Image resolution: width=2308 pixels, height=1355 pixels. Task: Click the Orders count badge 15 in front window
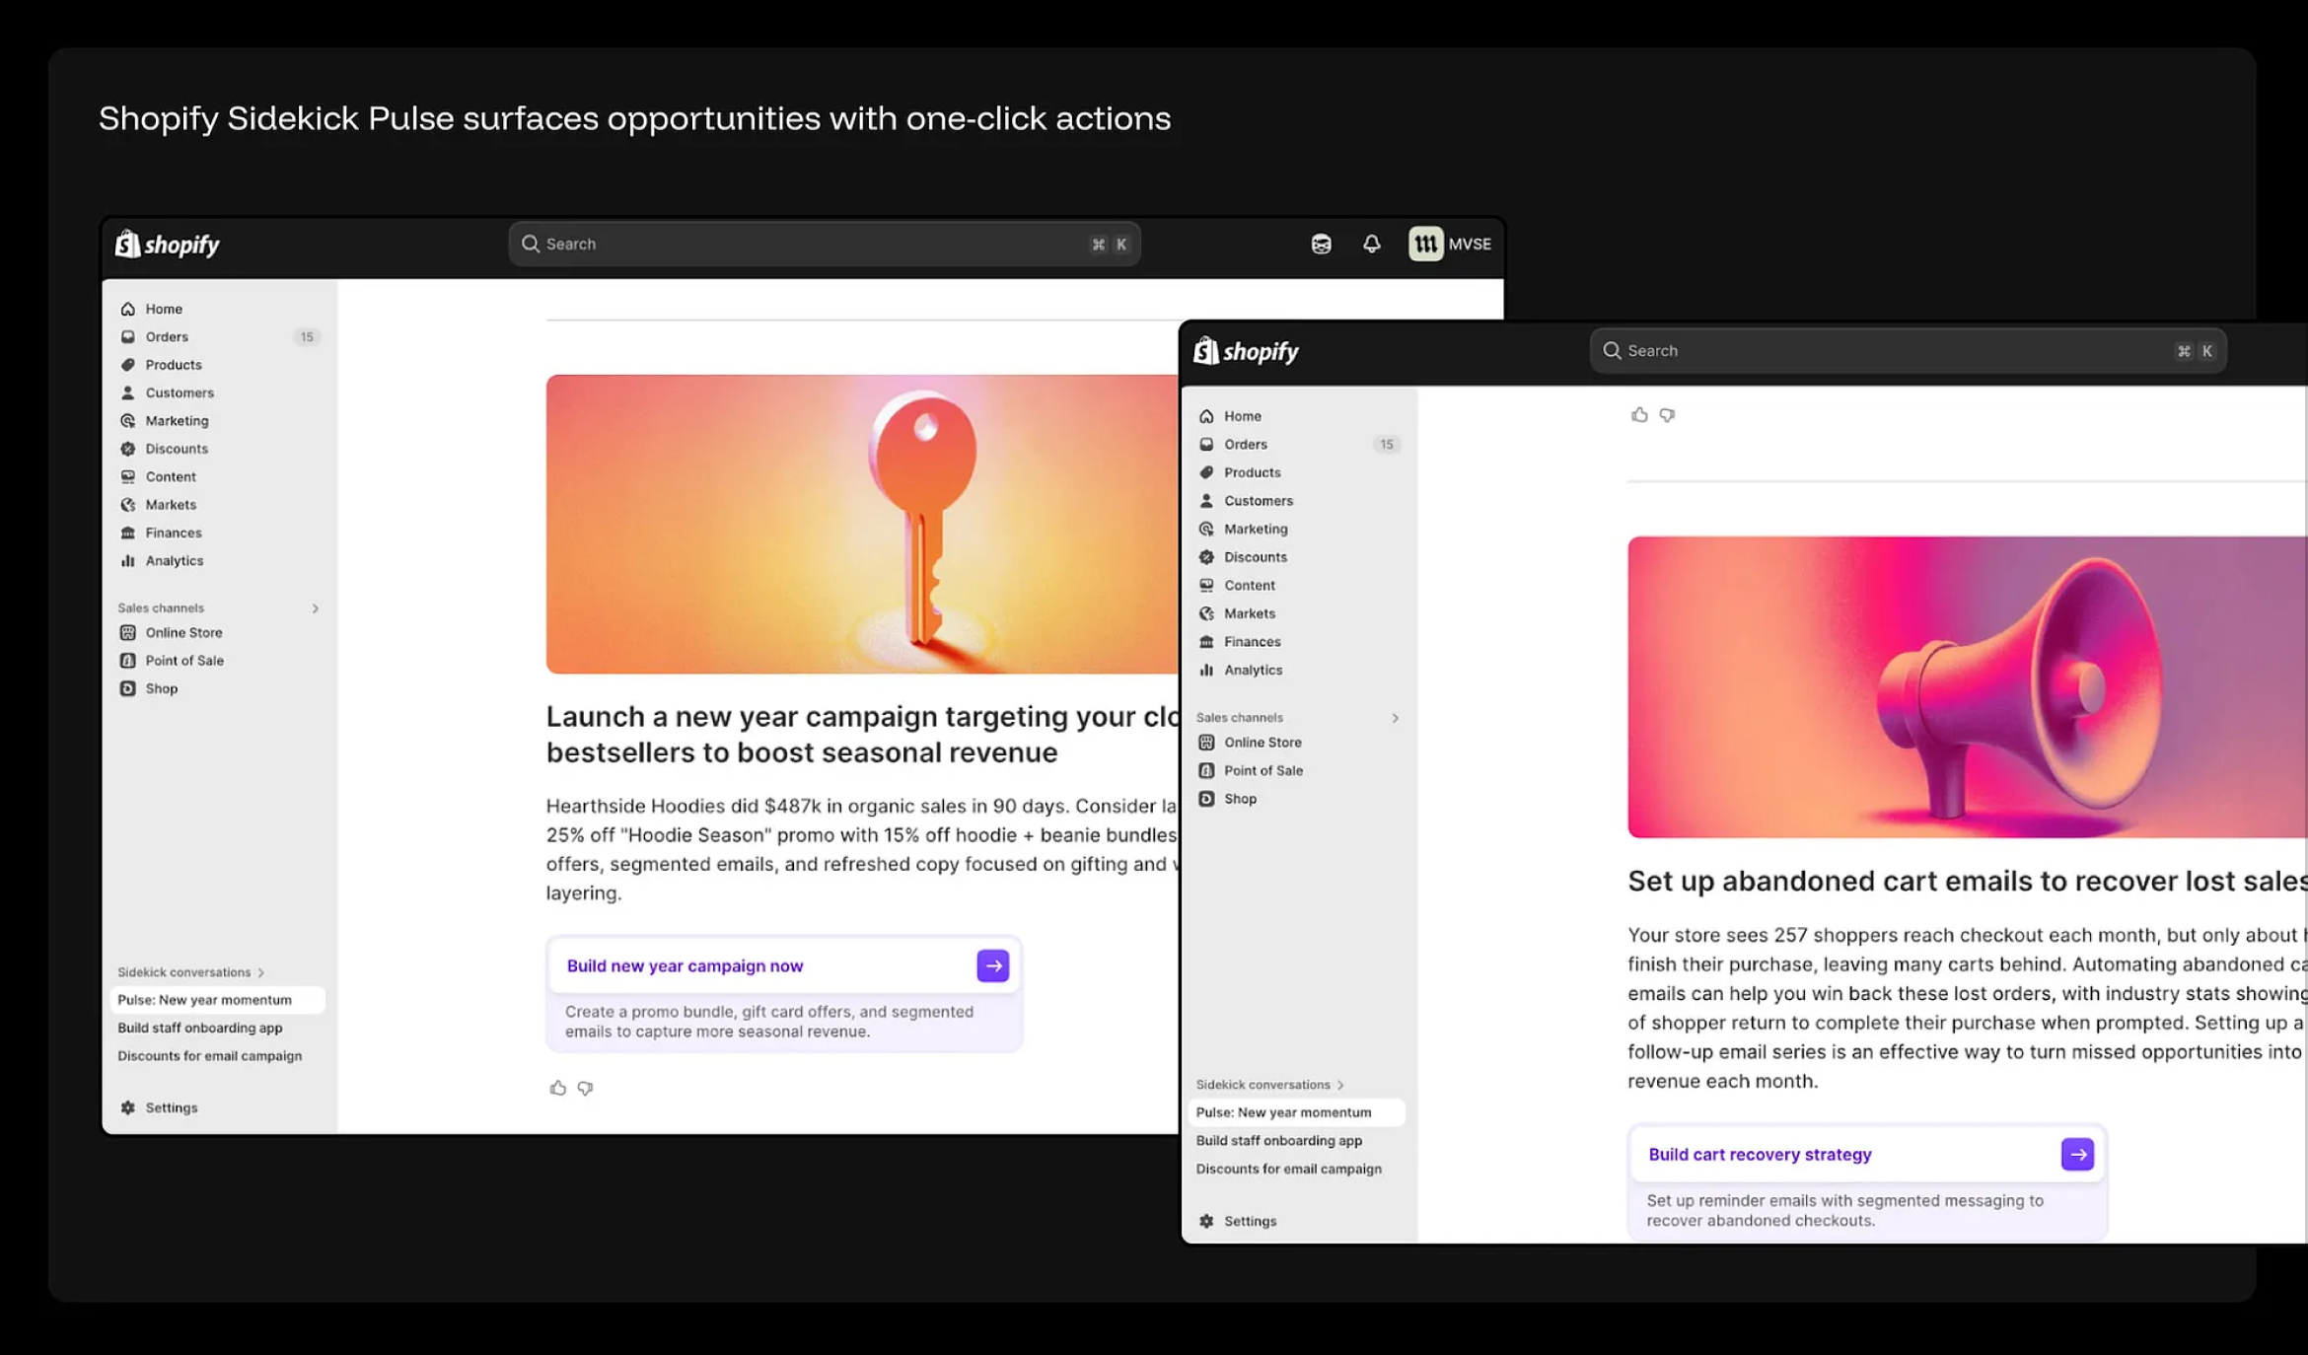pyautogui.click(x=1386, y=445)
